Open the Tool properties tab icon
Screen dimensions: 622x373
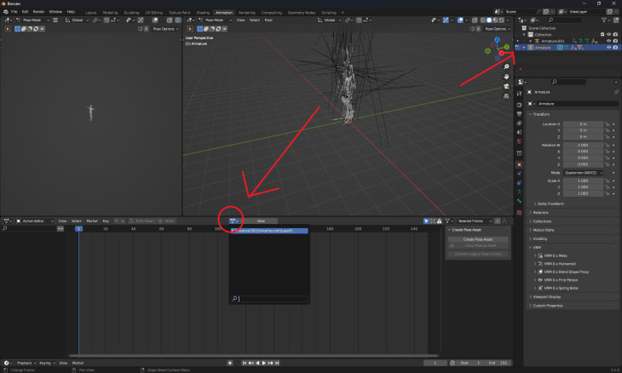click(519, 91)
